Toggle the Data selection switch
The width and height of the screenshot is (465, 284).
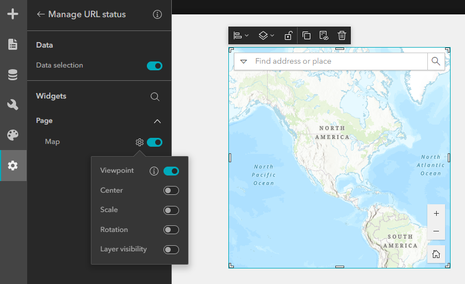tap(155, 66)
